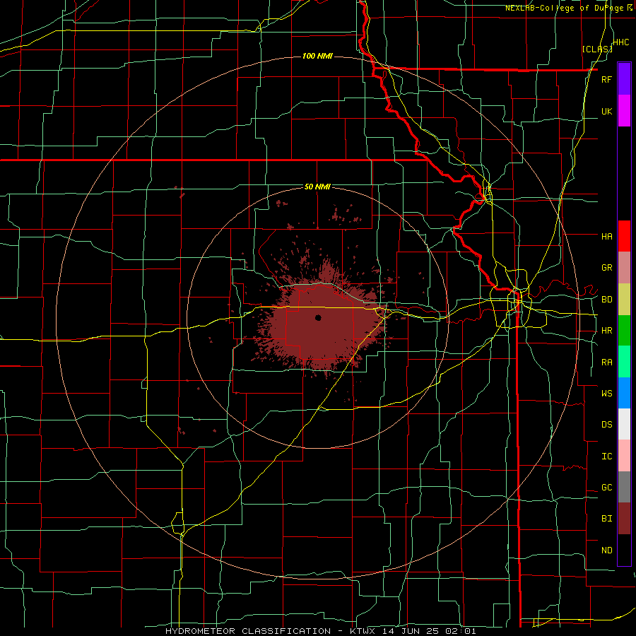Click the BD legend label
This screenshot has width=636, height=636.
[x=606, y=300]
